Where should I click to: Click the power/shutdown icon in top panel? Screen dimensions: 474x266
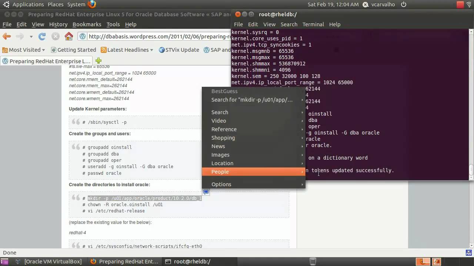(404, 4)
